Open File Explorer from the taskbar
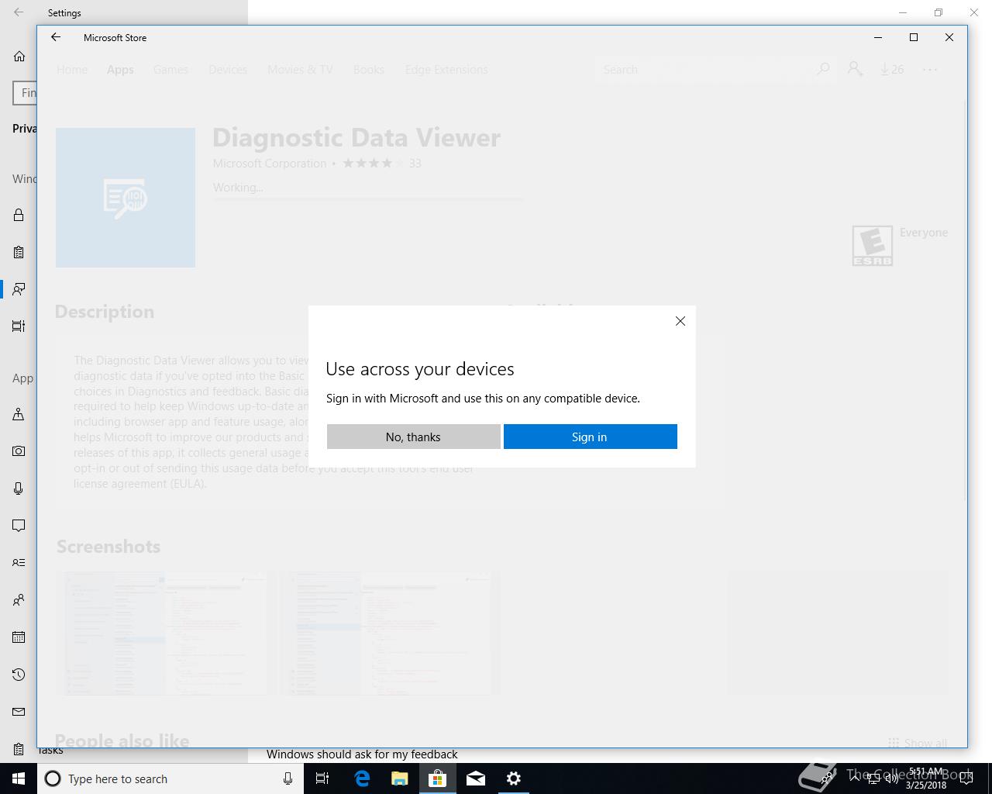The width and height of the screenshot is (992, 794). click(x=400, y=778)
